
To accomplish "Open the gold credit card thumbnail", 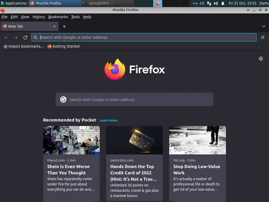I will pyautogui.click(x=134, y=140).
